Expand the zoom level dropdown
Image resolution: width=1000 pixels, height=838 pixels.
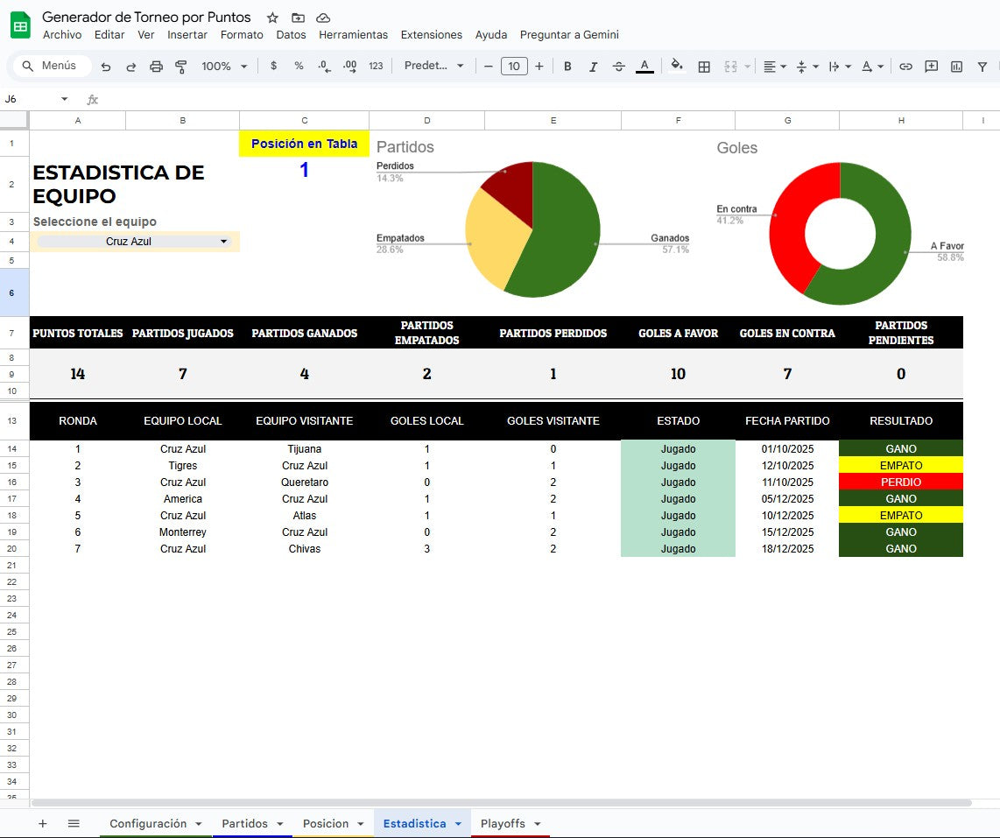click(243, 66)
